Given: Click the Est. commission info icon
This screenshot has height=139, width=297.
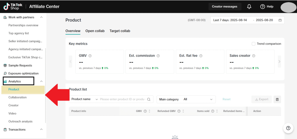Looking at the screenshot, I should (158, 56).
